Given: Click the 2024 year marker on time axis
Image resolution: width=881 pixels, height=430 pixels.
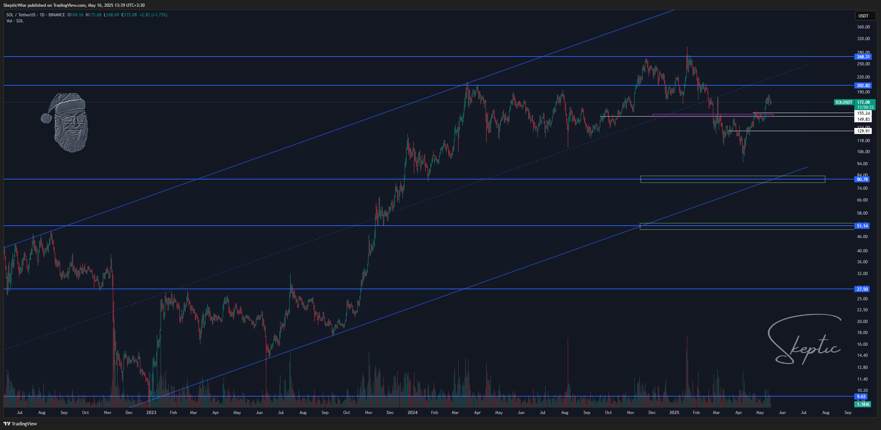Looking at the screenshot, I should point(413,413).
